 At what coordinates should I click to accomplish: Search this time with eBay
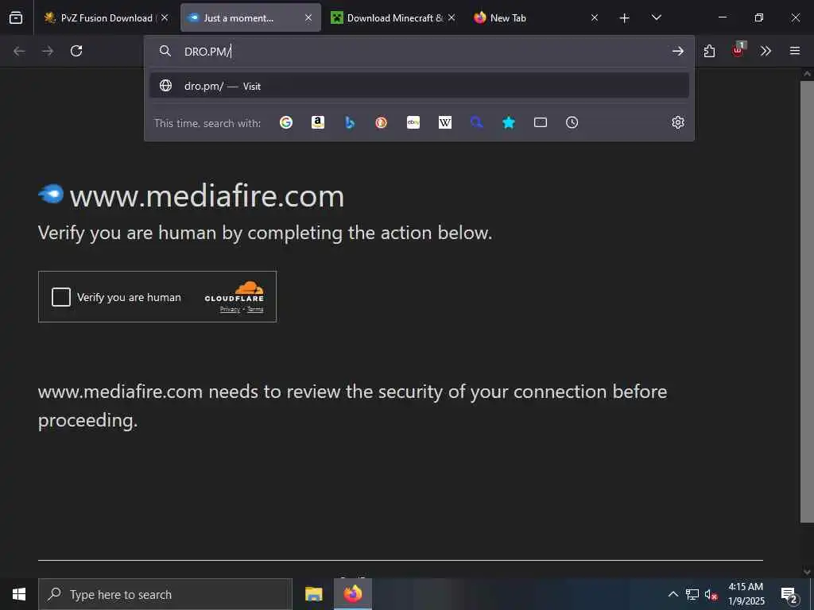tap(413, 122)
